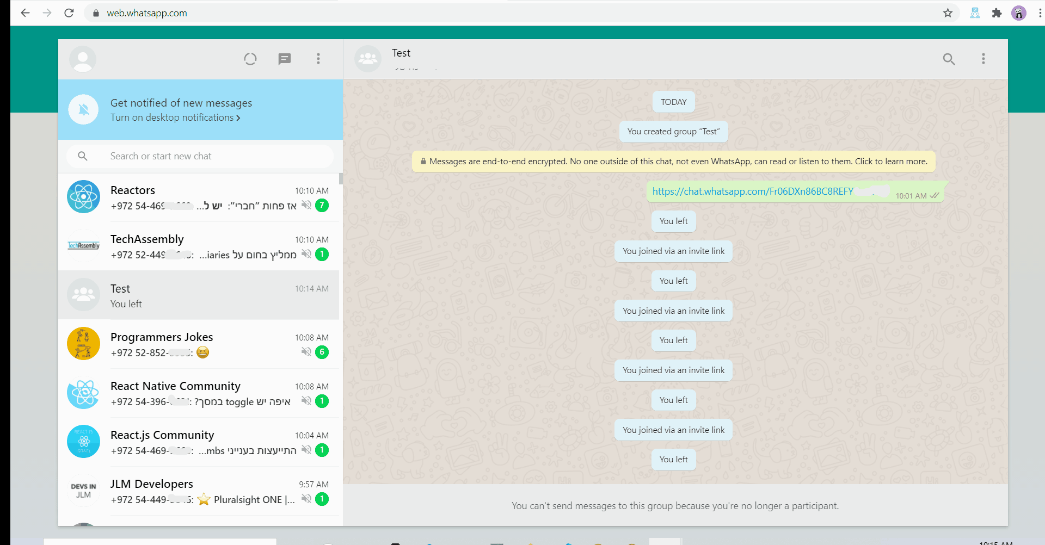Click muted icon on JLM Developers row
This screenshot has width=1045, height=545.
pos(306,499)
